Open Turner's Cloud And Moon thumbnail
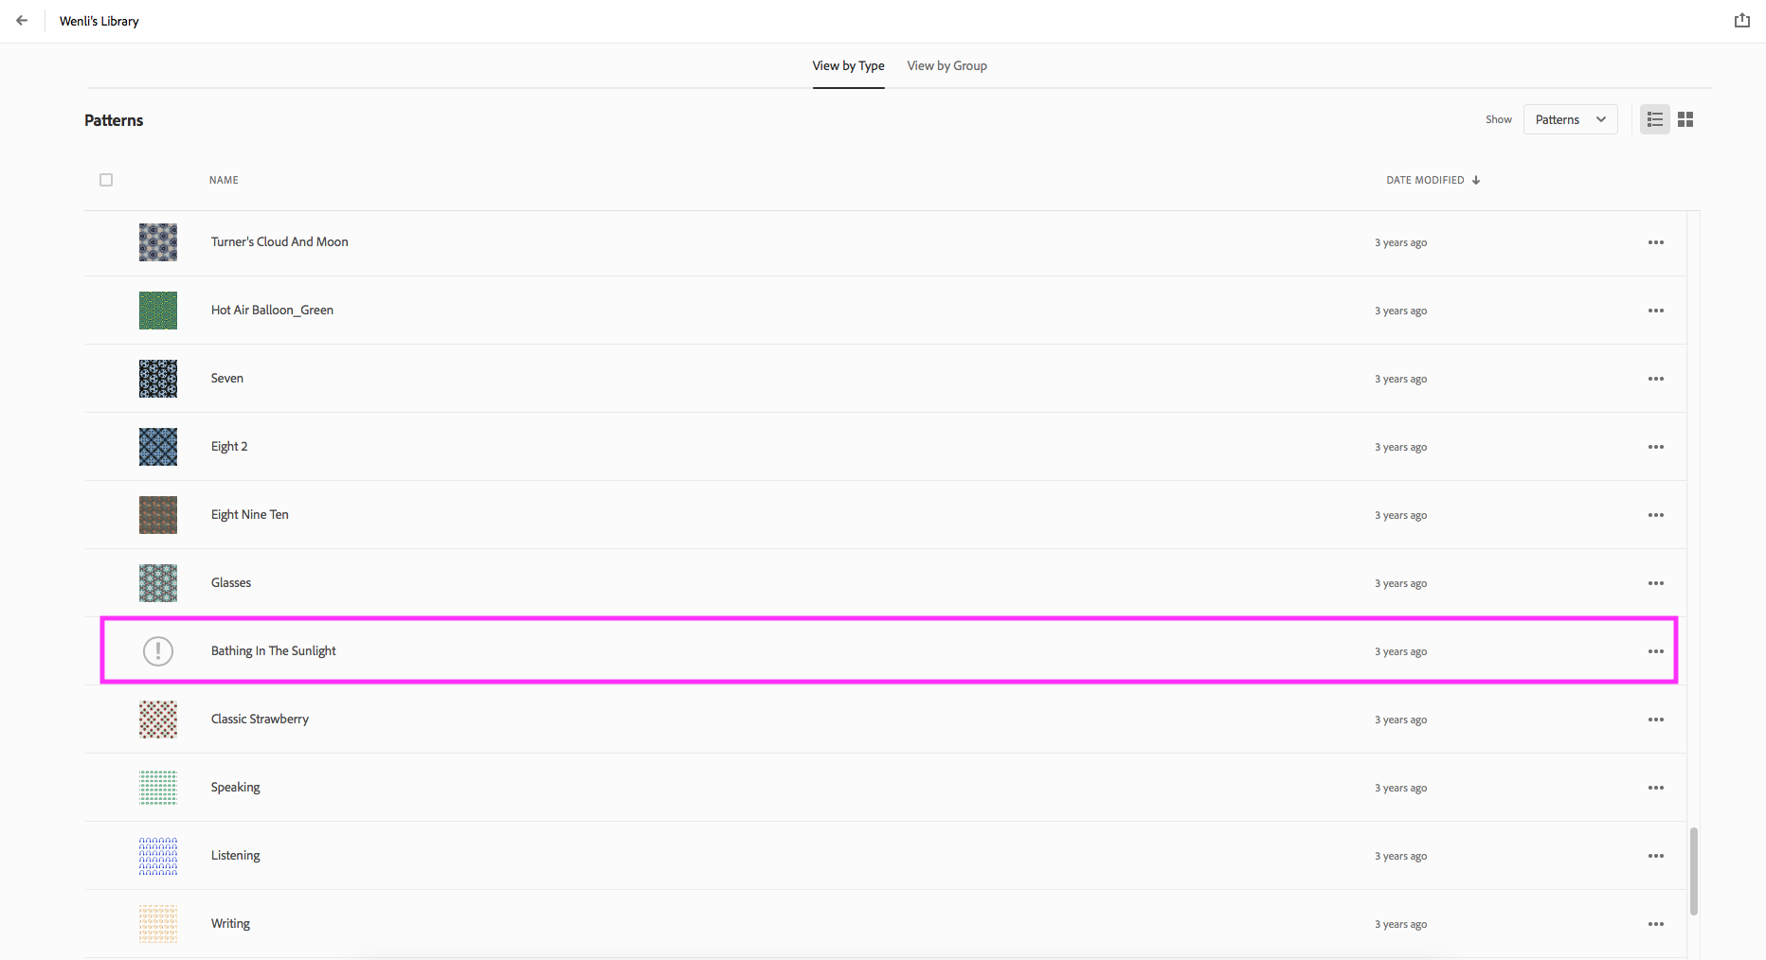1766x960 pixels. point(158,242)
